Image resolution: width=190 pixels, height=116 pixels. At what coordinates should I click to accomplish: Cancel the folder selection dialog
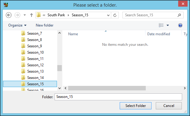click(169, 106)
